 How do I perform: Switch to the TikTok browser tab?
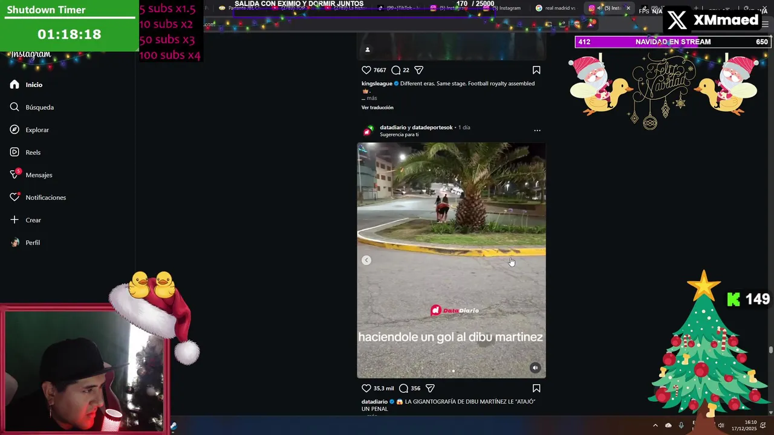click(x=402, y=8)
